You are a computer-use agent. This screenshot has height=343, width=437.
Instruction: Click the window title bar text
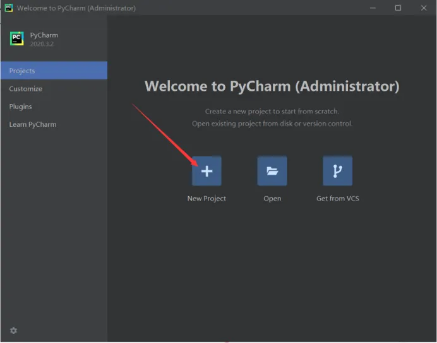76,8
